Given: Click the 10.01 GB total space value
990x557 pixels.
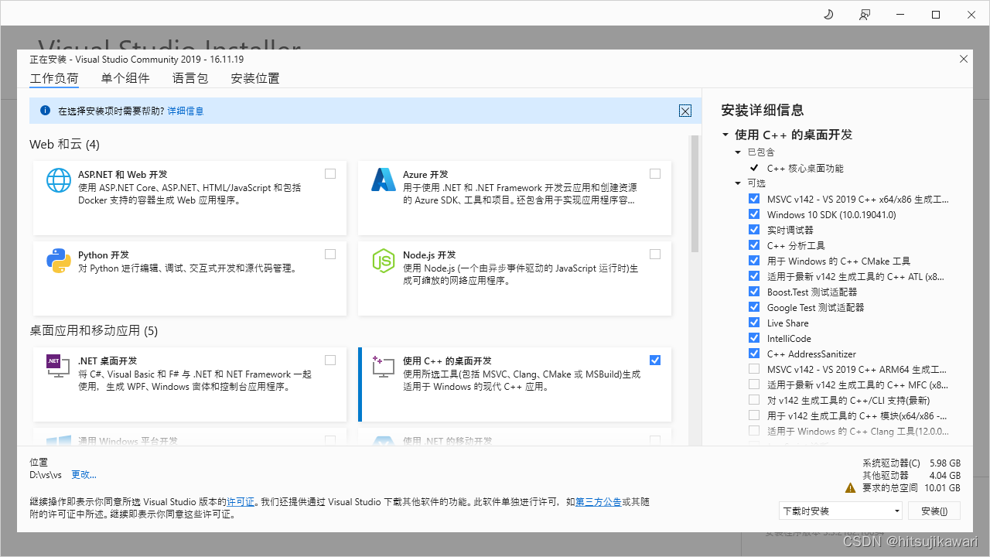Looking at the screenshot, I should tap(942, 488).
